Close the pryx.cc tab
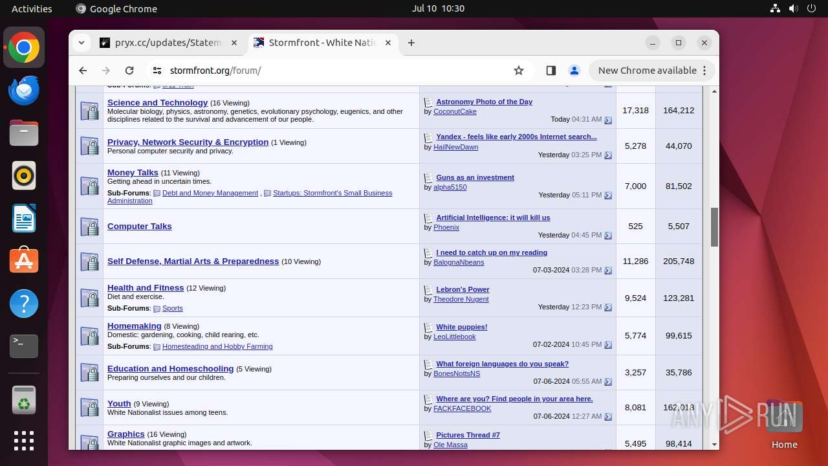The height and width of the screenshot is (466, 828). point(234,43)
